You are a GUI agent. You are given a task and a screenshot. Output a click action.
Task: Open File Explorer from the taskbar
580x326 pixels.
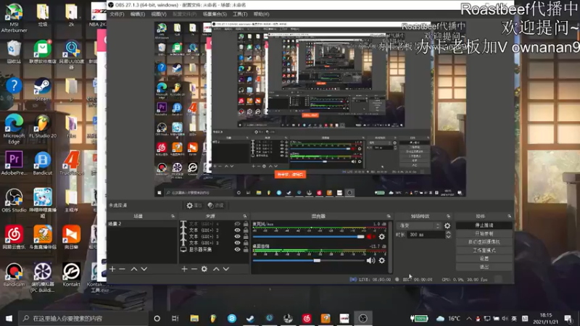click(x=194, y=318)
